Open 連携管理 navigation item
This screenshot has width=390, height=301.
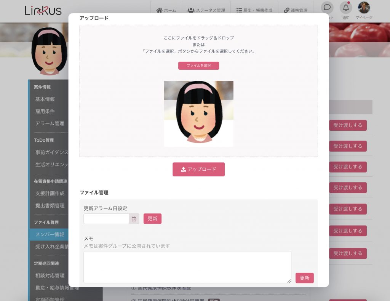[x=296, y=10]
